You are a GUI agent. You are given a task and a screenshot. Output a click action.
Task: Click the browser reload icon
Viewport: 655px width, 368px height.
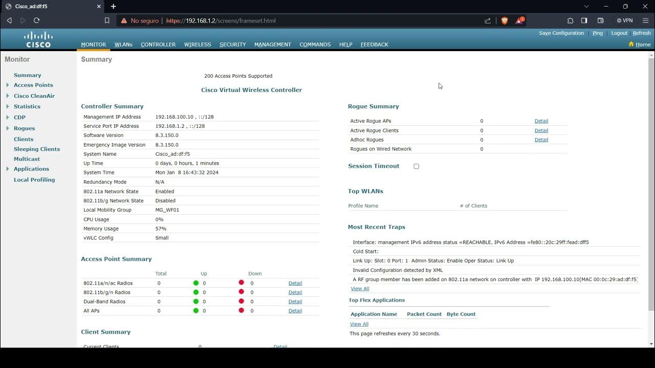[36, 20]
